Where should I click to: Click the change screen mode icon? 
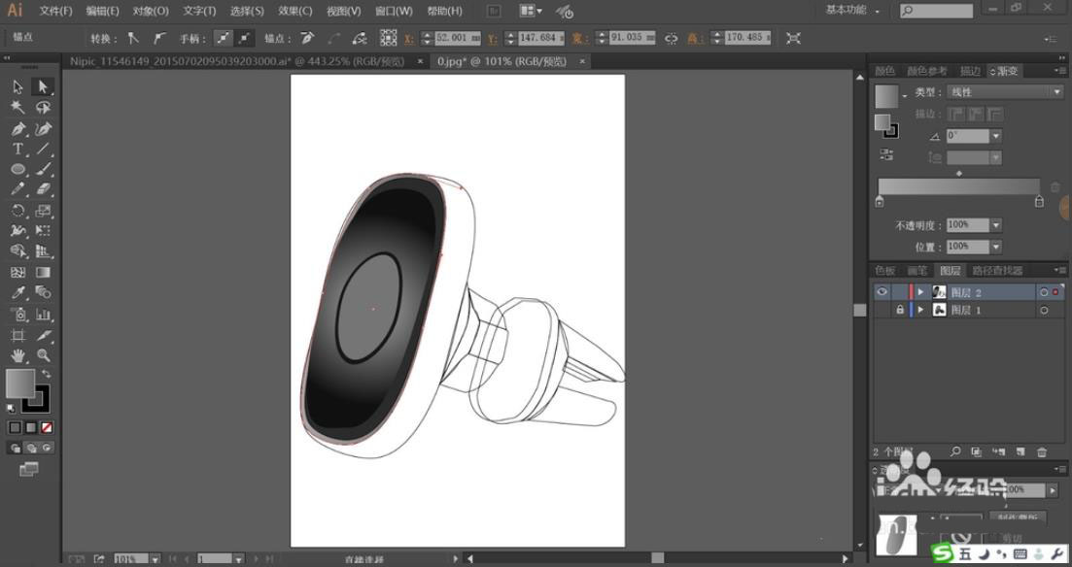tap(29, 469)
